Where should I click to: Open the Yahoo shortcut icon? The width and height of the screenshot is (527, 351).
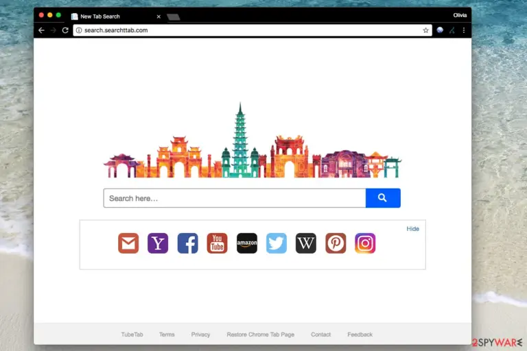click(x=158, y=243)
